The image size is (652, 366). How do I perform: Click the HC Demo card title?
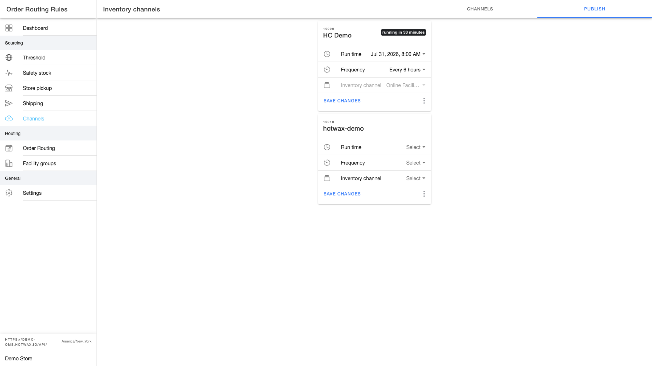(x=337, y=35)
